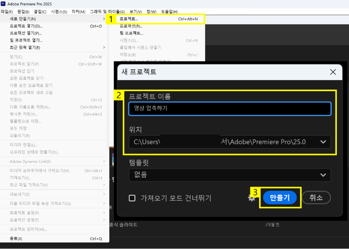Open the 클립(C) menu
This screenshot has height=249, width=349.
[40, 12]
